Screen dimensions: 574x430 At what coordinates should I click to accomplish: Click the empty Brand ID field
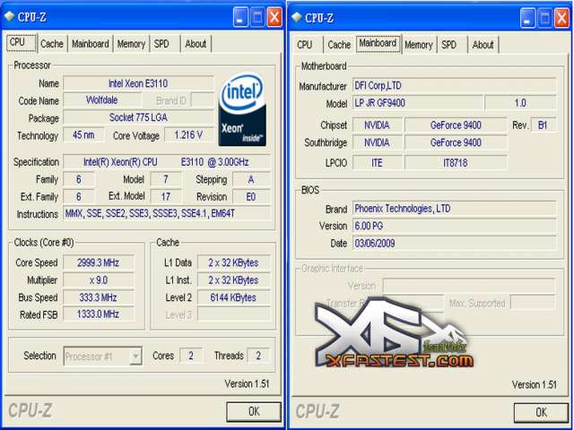[x=203, y=100]
